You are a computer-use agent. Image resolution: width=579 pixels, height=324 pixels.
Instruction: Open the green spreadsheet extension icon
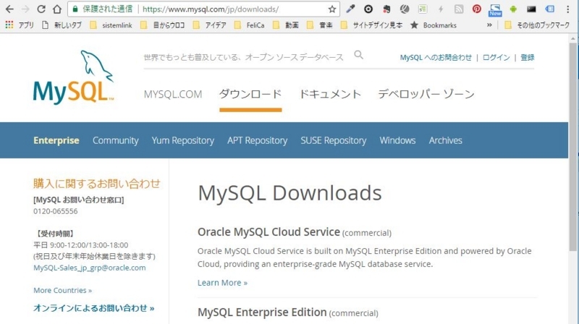point(423,9)
